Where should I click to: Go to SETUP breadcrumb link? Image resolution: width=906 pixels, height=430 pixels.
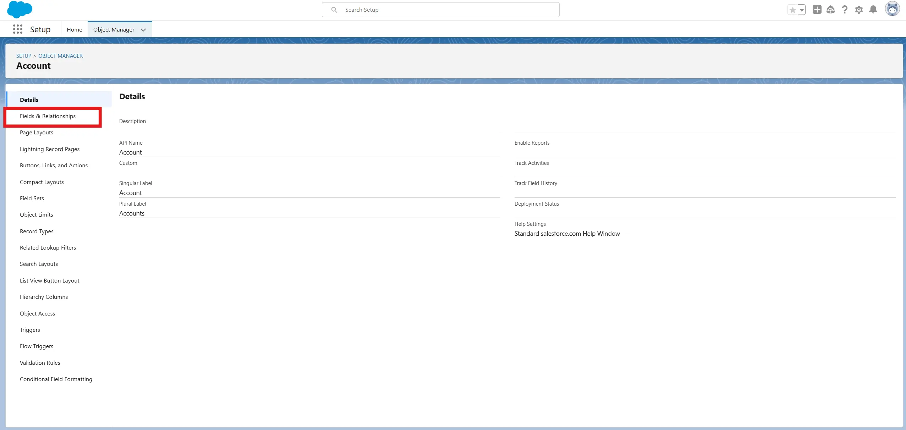24,56
